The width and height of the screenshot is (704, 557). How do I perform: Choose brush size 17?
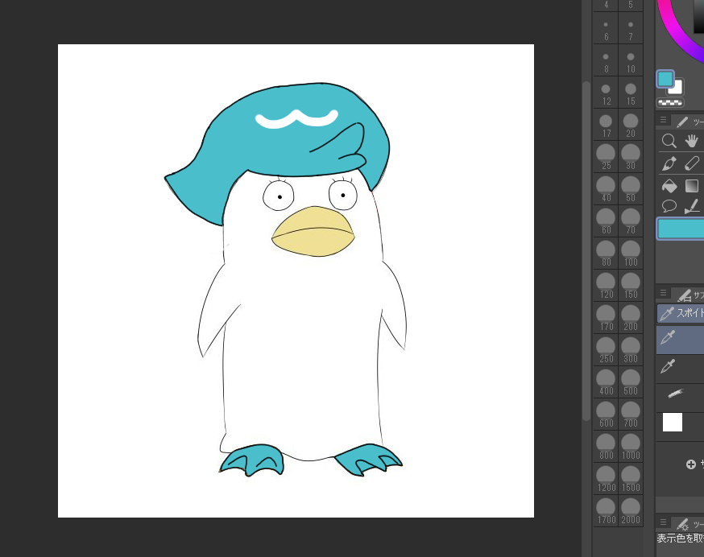pyautogui.click(x=606, y=125)
